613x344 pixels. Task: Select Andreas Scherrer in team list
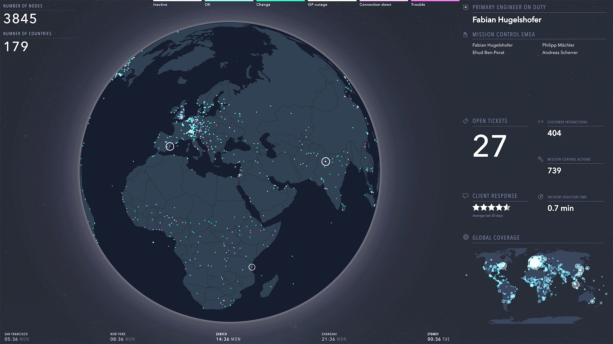pyautogui.click(x=560, y=53)
